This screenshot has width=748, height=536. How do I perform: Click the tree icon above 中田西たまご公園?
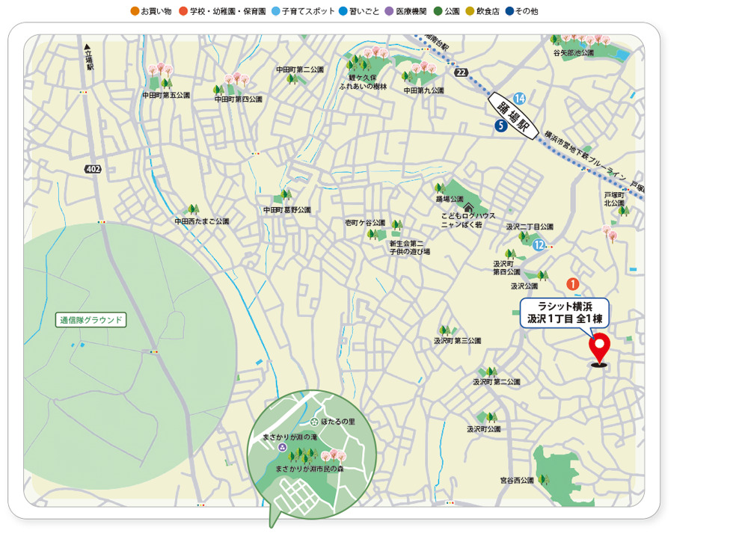193,210
